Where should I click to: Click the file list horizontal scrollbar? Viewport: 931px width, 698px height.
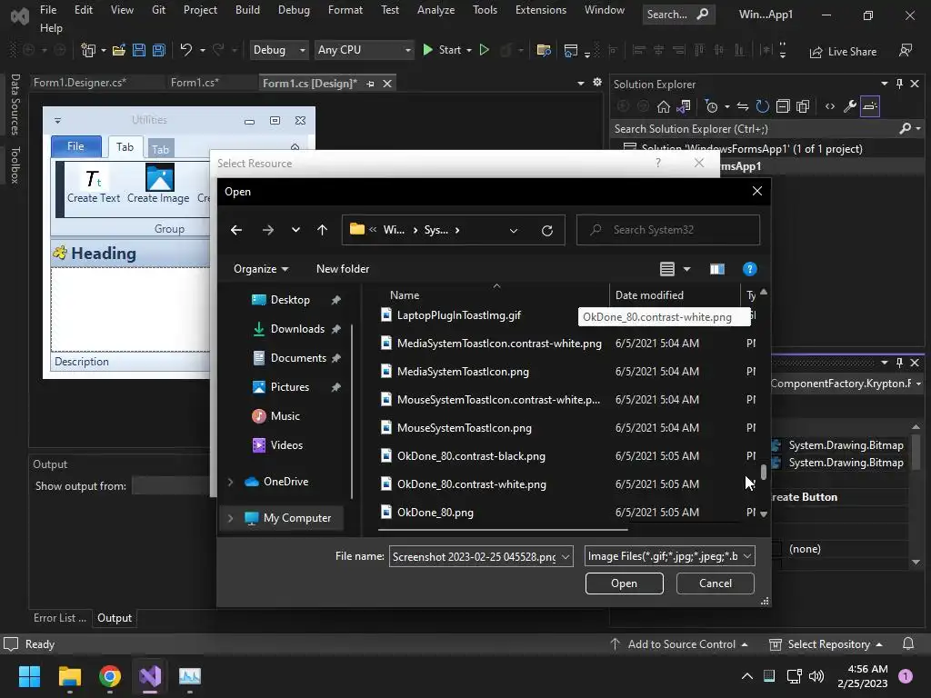click(x=503, y=529)
